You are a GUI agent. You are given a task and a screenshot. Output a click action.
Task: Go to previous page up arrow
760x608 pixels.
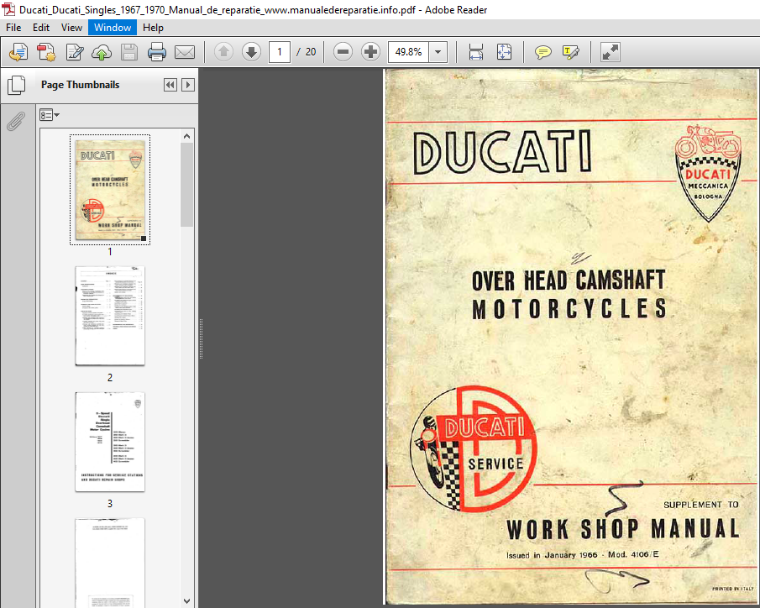tap(223, 52)
